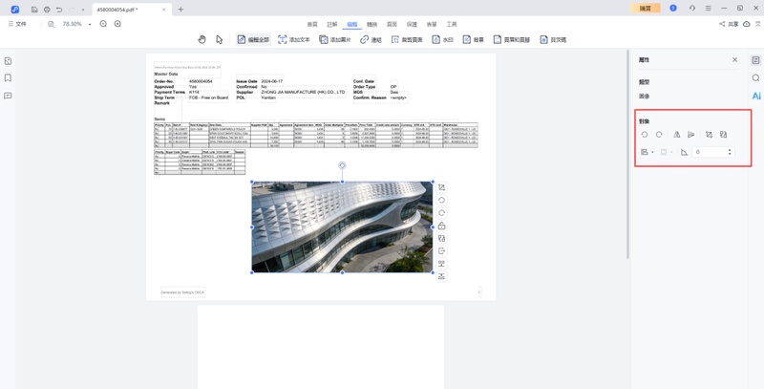Toggle the arrow select cursor tool
The width and height of the screenshot is (764, 389).
click(220, 39)
